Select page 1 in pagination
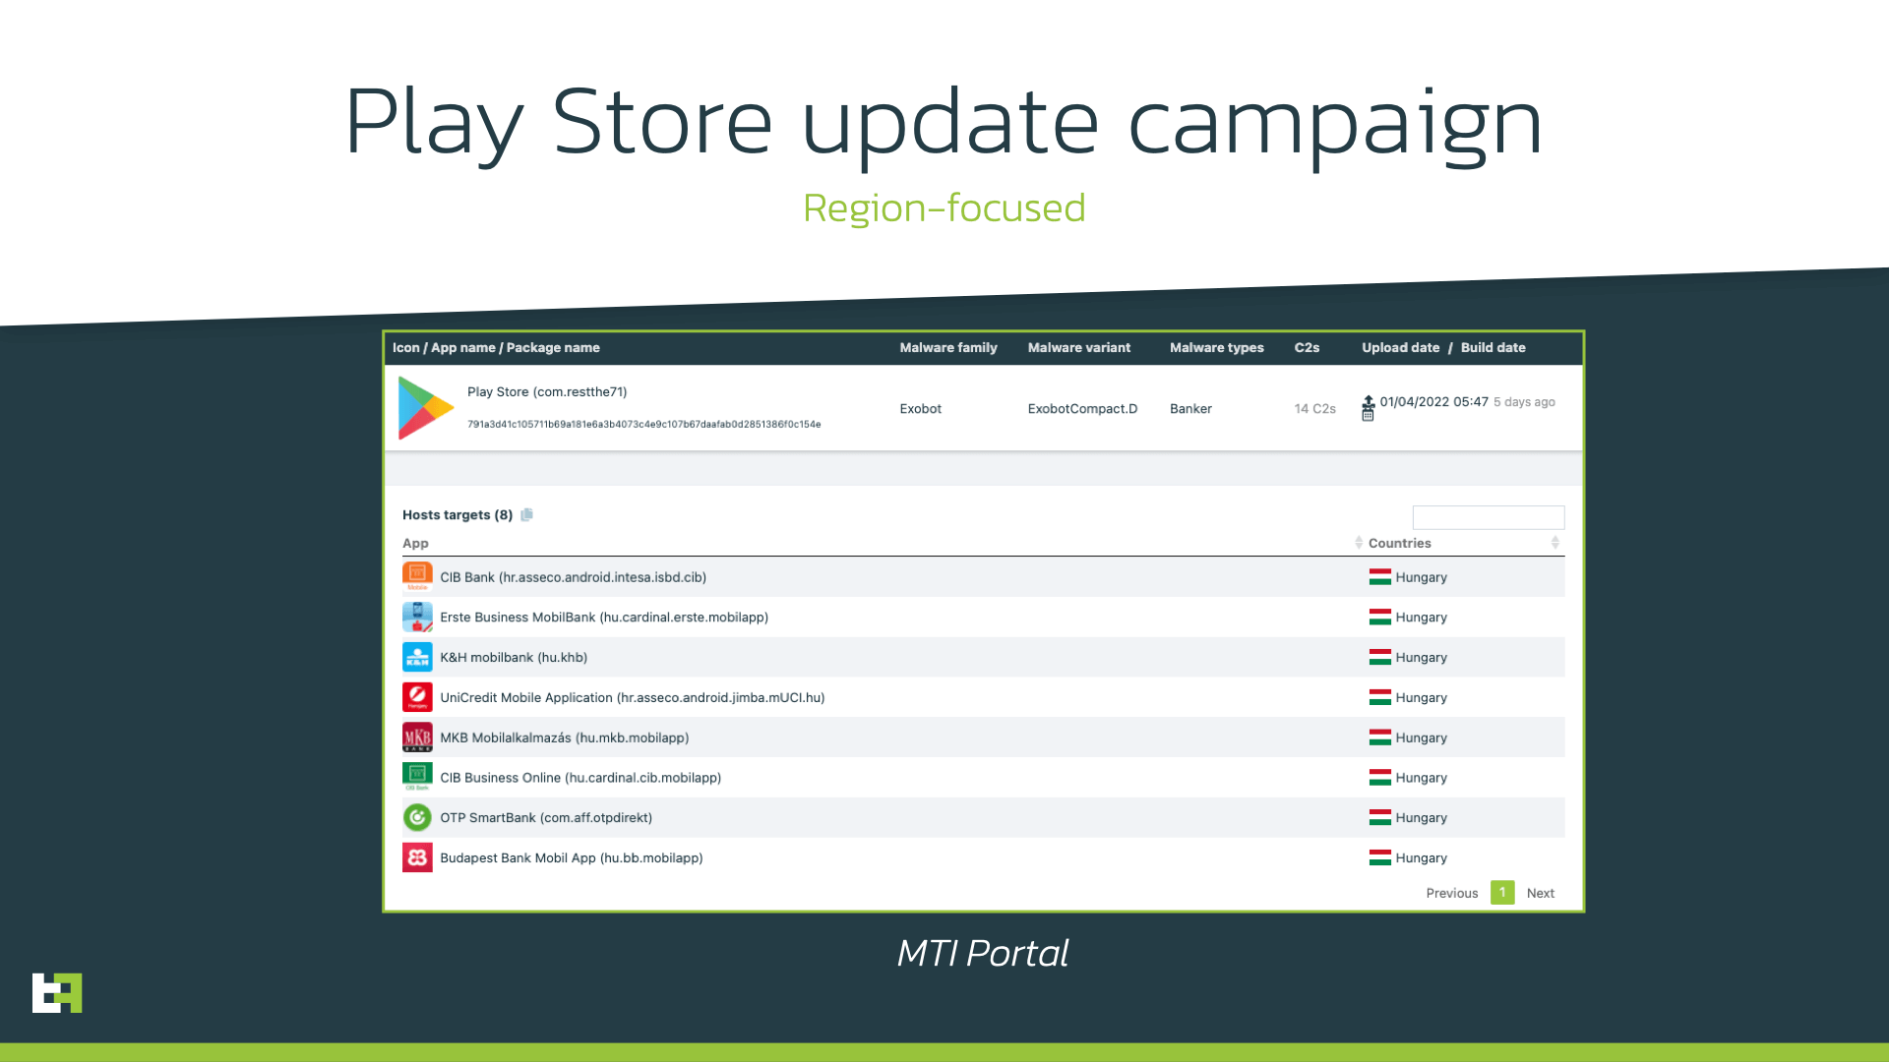This screenshot has width=1889, height=1062. pos(1501,893)
